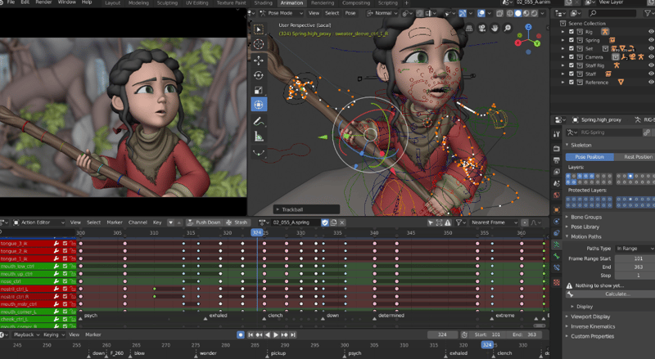The width and height of the screenshot is (655, 359).
Task: Open the Texture properties tab
Action: [x=557, y=283]
